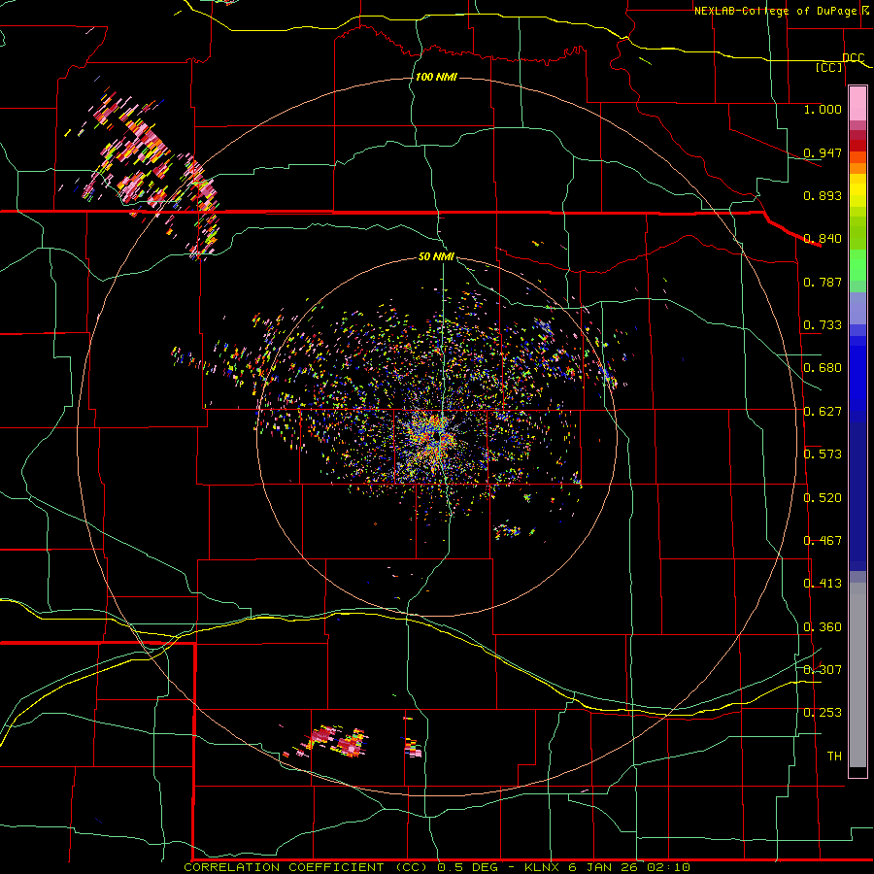Click the 0.413 scale value

coord(823,584)
